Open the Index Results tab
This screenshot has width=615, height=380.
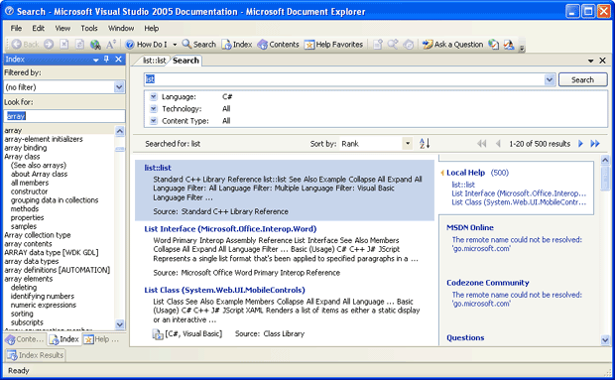tap(36, 355)
